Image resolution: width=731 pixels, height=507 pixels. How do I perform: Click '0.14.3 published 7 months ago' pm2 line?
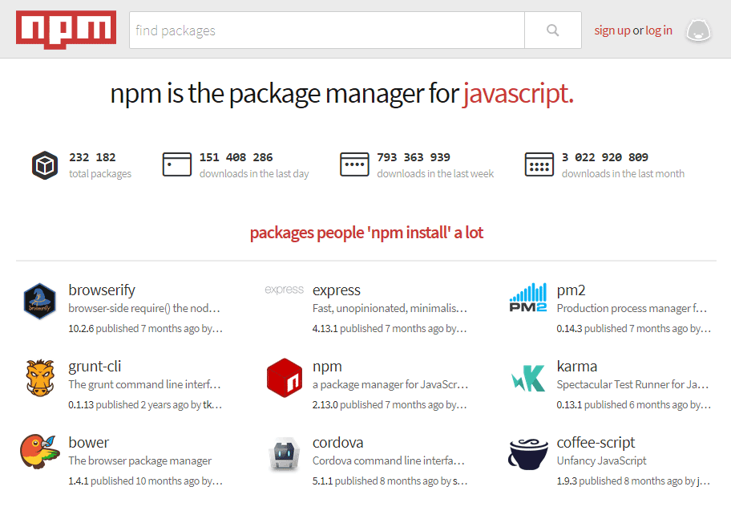coord(633,329)
